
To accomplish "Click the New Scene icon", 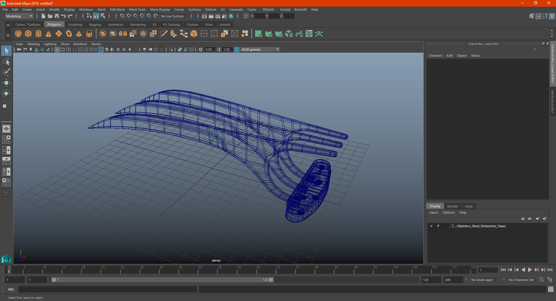I will [x=43, y=16].
